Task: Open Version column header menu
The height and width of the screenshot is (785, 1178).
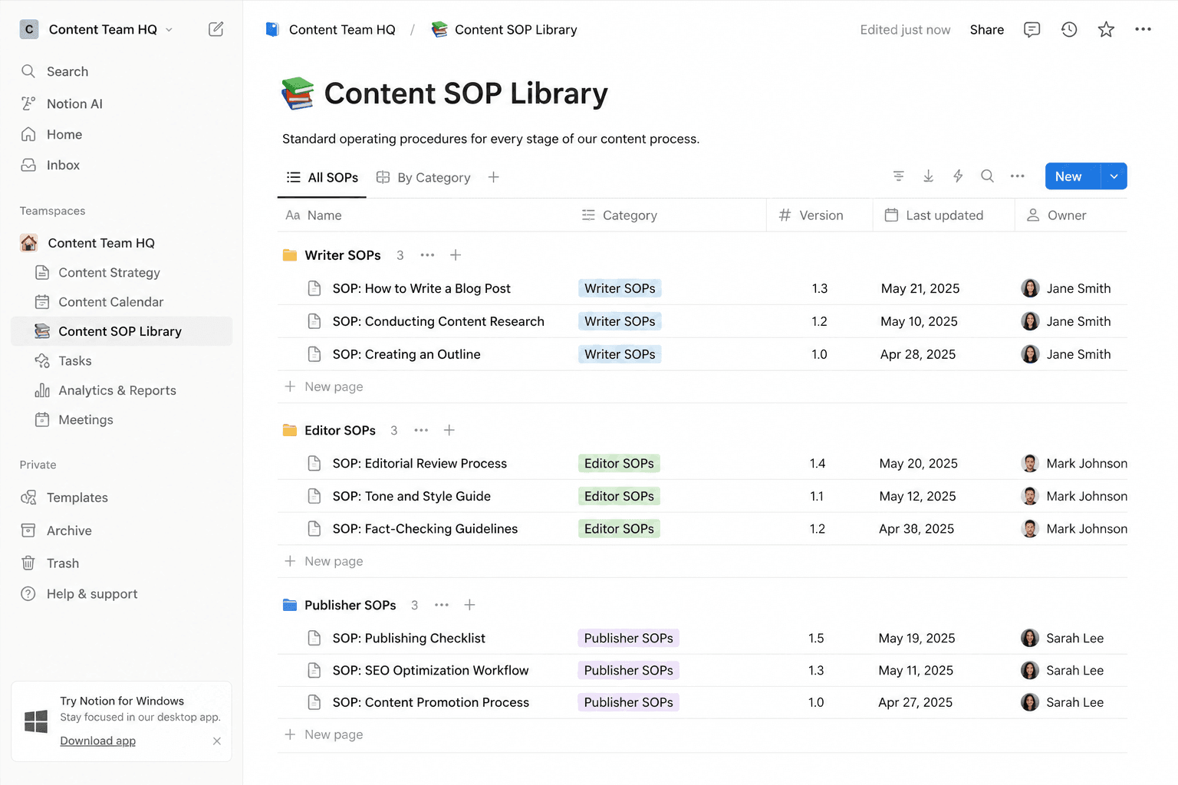Action: 811,215
